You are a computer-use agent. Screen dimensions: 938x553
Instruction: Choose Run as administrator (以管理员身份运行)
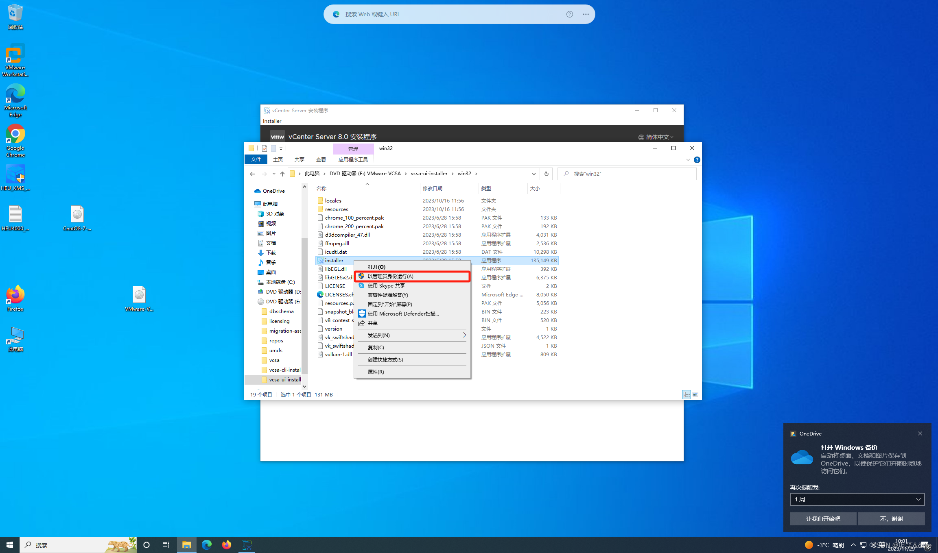[x=413, y=276]
